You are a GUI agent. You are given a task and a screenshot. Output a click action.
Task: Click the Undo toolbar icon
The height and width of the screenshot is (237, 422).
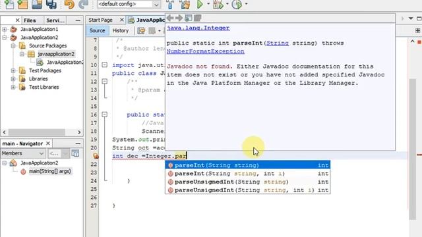[69, 5]
